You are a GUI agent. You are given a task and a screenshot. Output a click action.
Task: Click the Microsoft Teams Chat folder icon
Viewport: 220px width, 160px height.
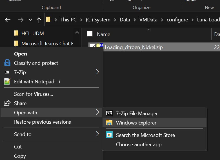coord(16,44)
